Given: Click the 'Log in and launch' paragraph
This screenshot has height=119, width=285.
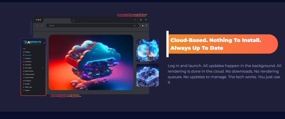Looking at the screenshot, I should pyautogui.click(x=224, y=74).
